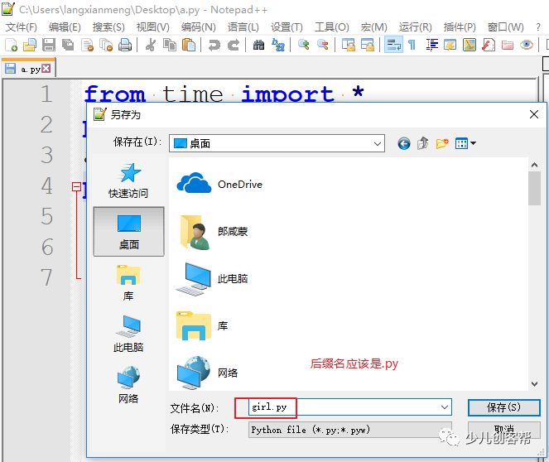Screen dimensions: 549x462
Task: Open the 窗口(W) menu
Action: coord(506,27)
